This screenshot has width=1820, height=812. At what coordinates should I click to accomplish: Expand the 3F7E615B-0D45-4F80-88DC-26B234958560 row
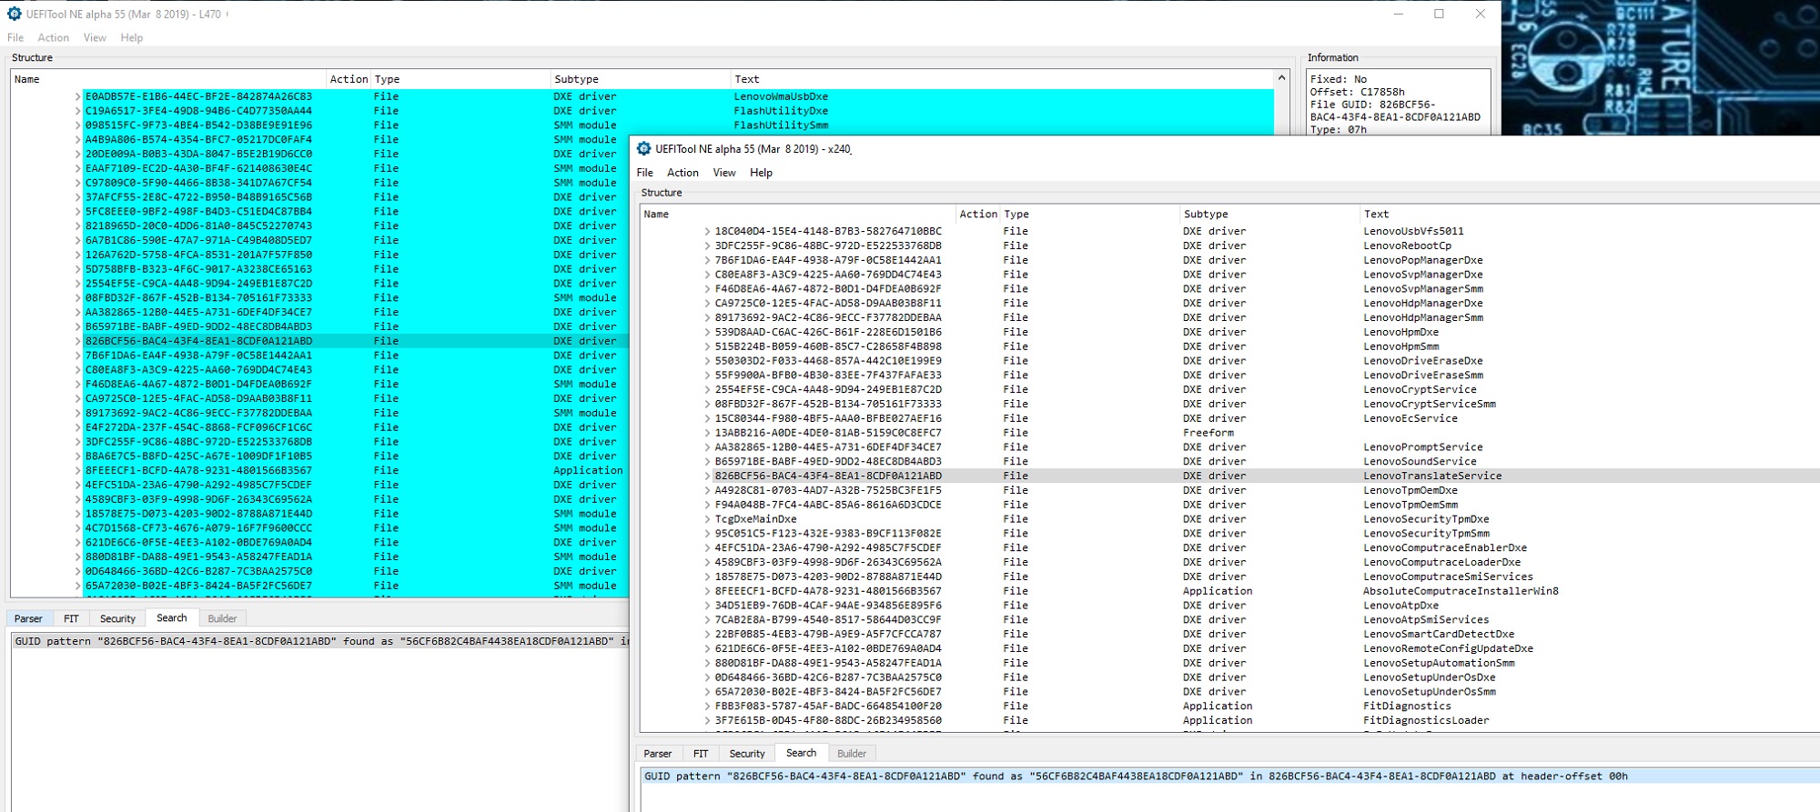click(707, 720)
